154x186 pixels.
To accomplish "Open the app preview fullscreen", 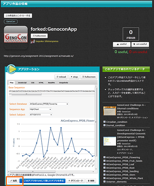I will 89,77.
